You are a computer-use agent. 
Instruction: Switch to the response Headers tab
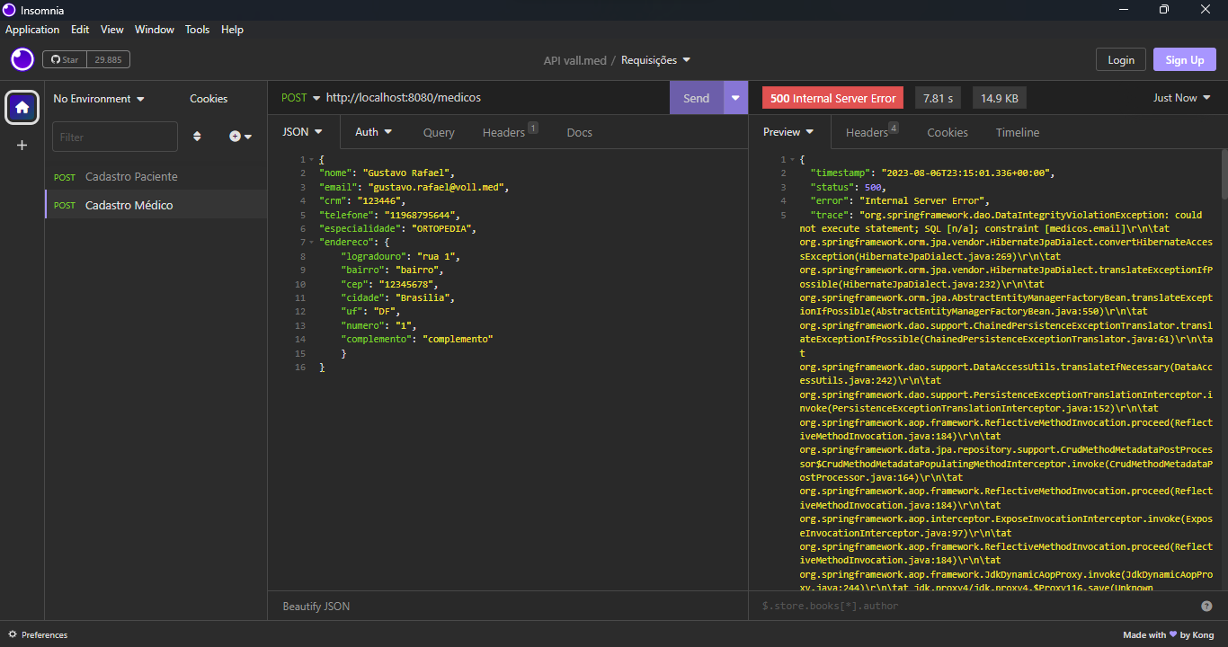(x=872, y=132)
